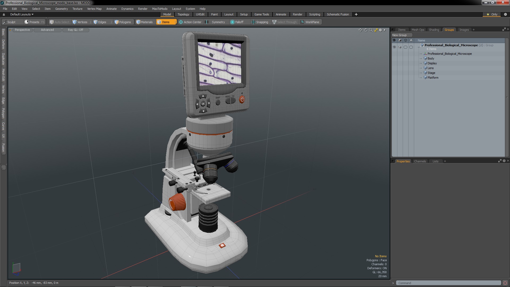510x287 pixels.
Task: Maximize the viewport with the expand icon
Action: pos(376,30)
